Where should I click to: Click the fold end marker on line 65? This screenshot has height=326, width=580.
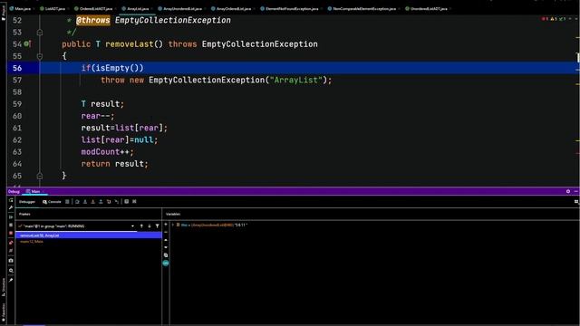click(40, 176)
